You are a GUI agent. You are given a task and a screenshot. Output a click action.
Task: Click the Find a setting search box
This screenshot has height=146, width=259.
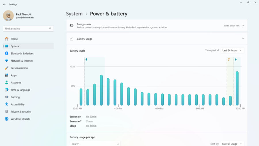click(26, 29)
